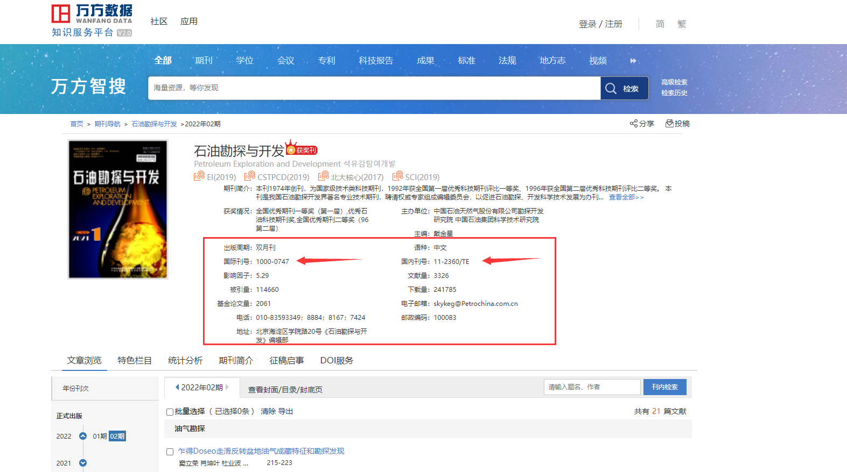This screenshot has width=847, height=472.
Task: Go to previous issue with left arrow
Action: [177, 387]
